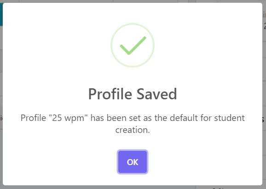The height and width of the screenshot is (189, 266).
Task: Click the green success checkmark icon
Action: click(x=133, y=46)
